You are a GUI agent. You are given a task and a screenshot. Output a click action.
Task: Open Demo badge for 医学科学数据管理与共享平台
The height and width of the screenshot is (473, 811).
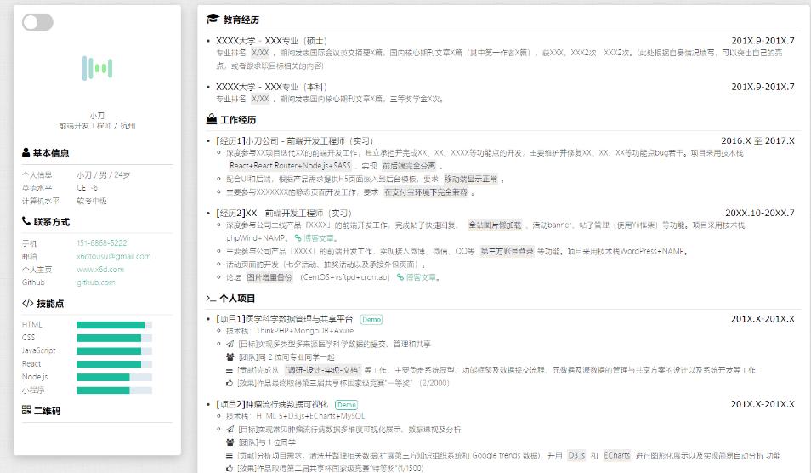(371, 319)
